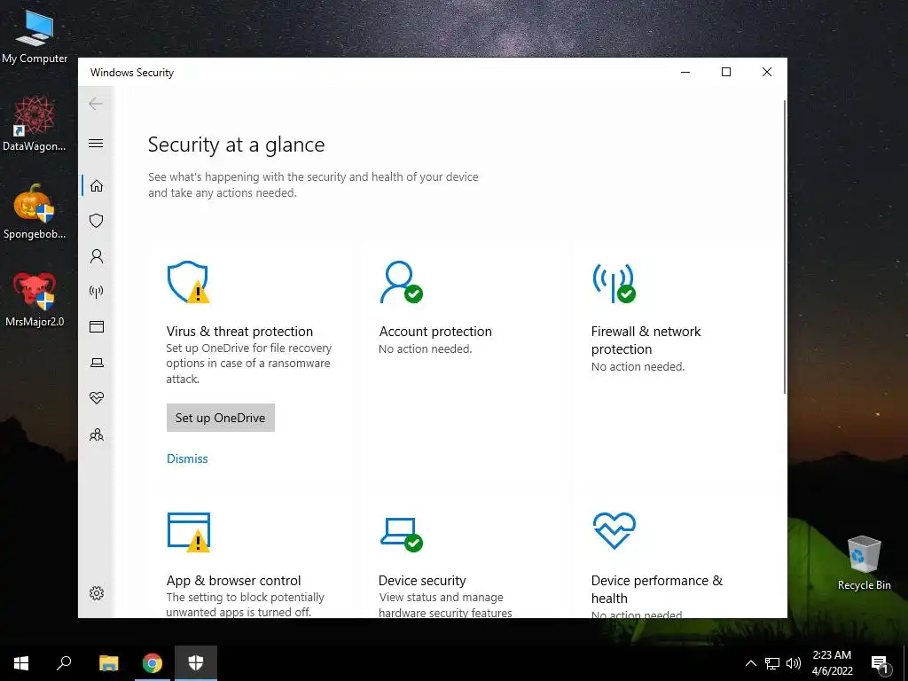The image size is (908, 681).
Task: Select the Recycle Bin desktop icon
Action: coord(864,563)
